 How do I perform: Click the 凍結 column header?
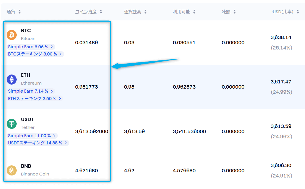(226, 12)
